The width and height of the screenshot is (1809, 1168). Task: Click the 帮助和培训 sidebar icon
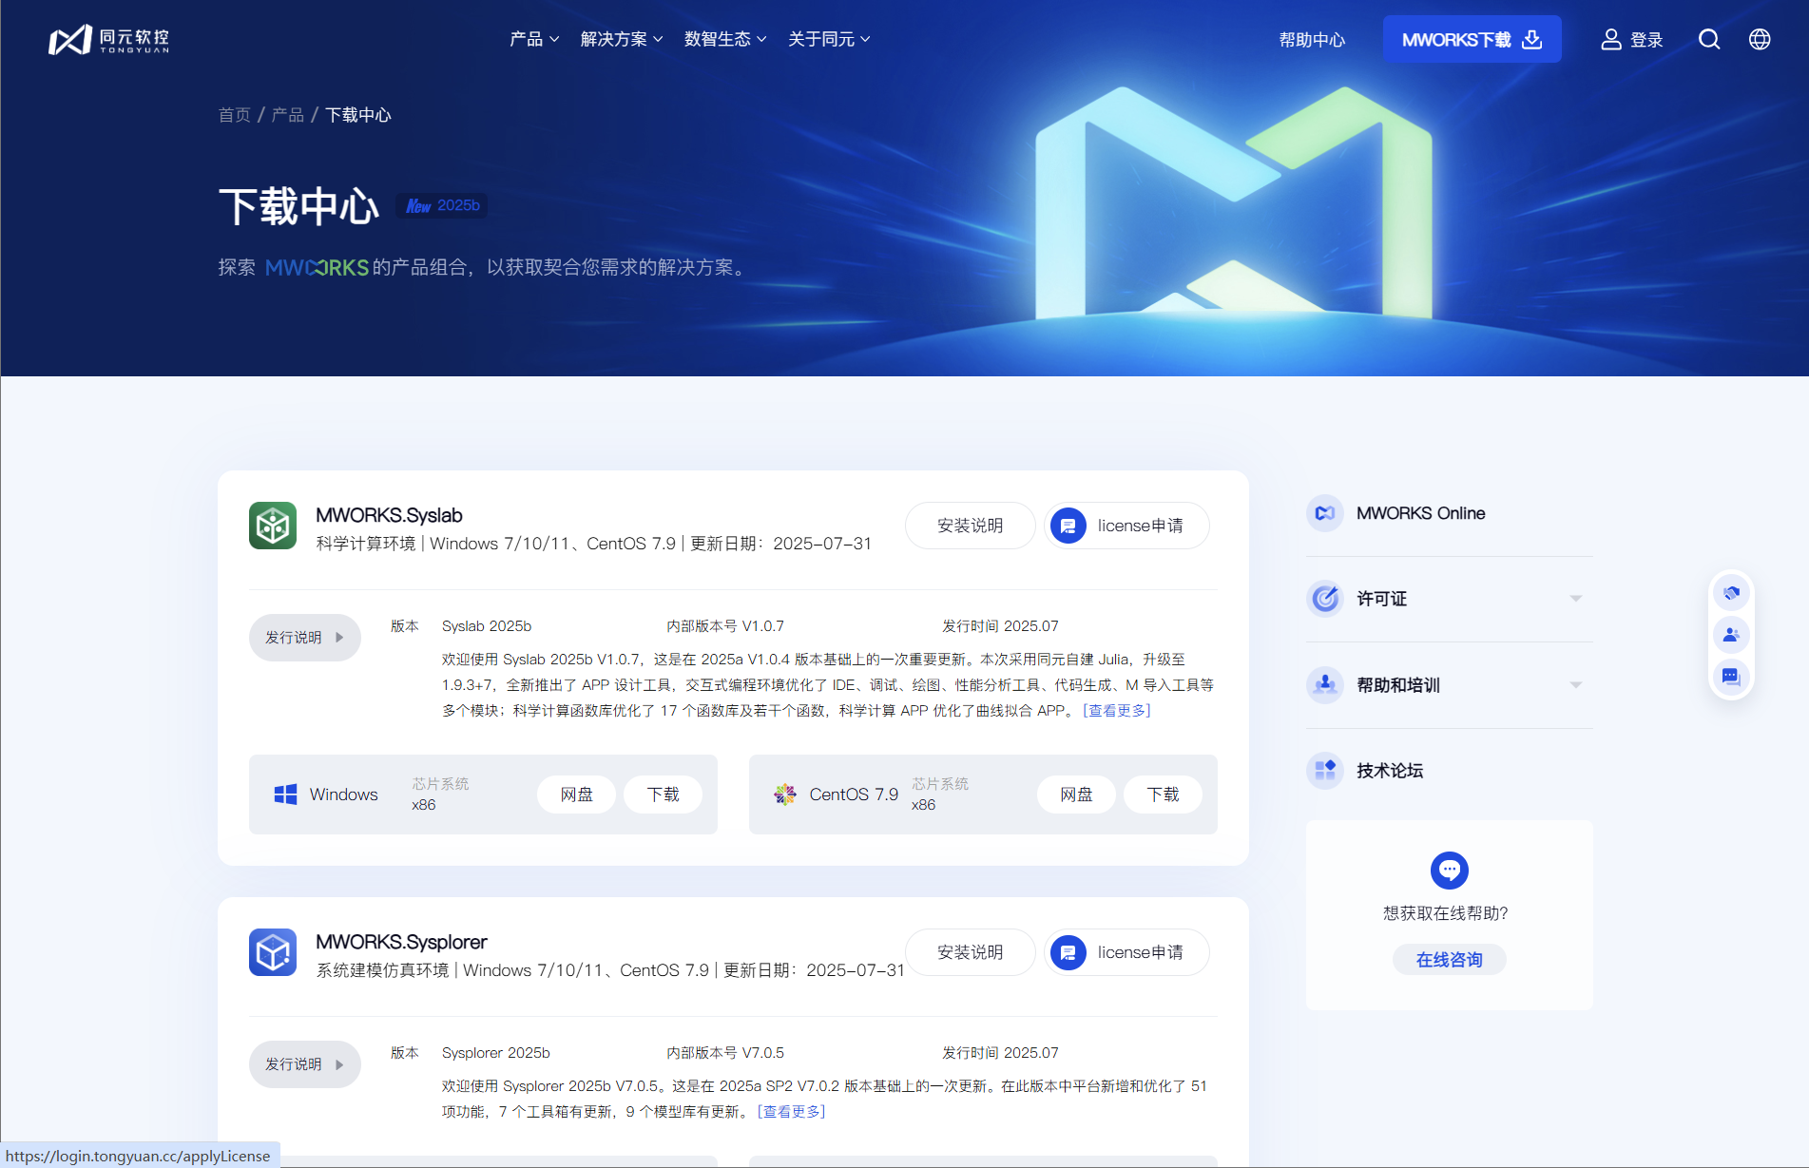click(1325, 684)
